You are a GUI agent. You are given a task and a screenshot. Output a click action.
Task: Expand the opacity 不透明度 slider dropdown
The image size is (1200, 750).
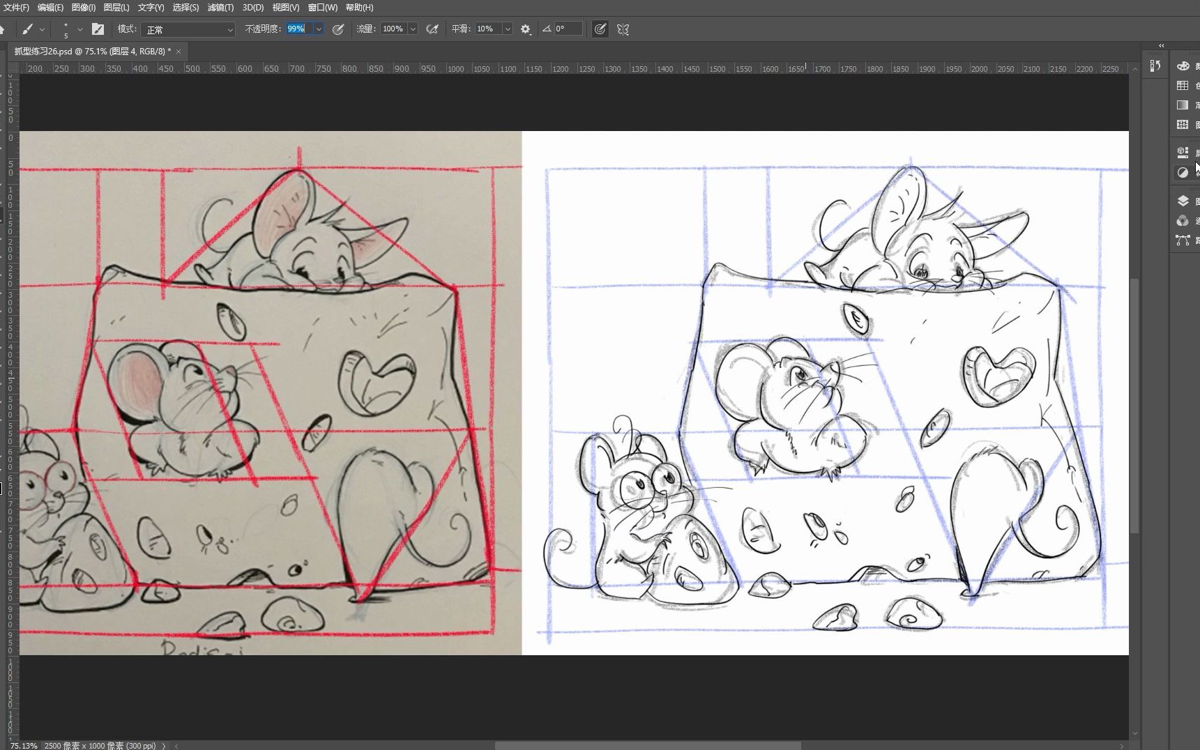(x=319, y=29)
